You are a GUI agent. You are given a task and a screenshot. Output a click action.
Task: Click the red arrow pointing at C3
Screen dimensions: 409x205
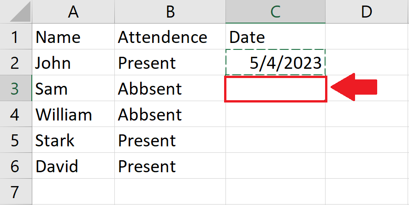354,87
